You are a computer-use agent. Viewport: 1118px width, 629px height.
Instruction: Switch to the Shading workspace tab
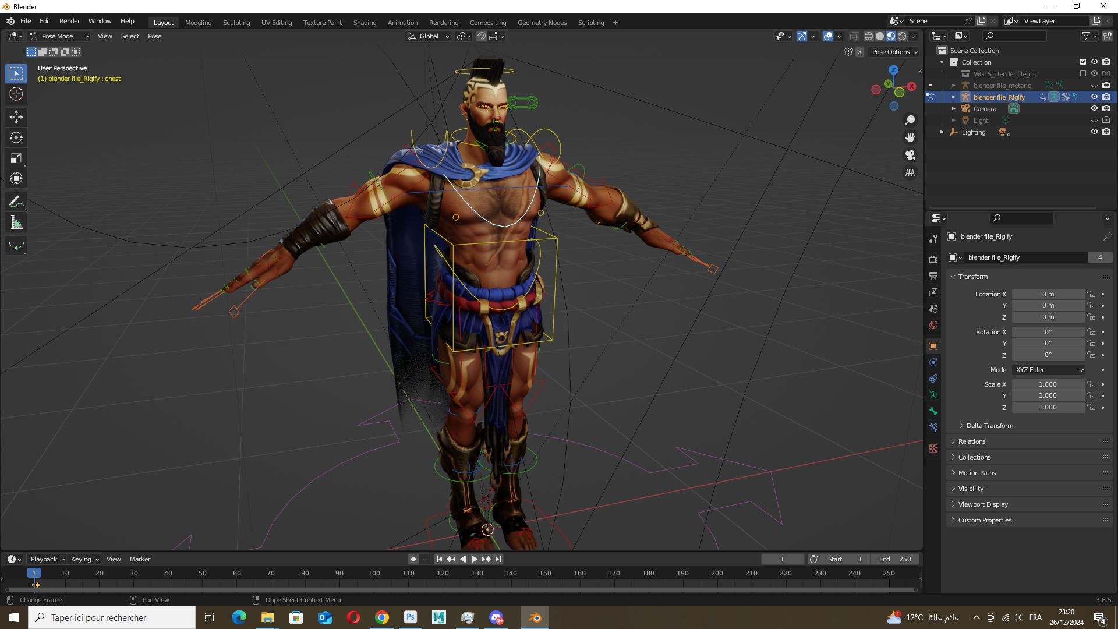[x=365, y=23]
